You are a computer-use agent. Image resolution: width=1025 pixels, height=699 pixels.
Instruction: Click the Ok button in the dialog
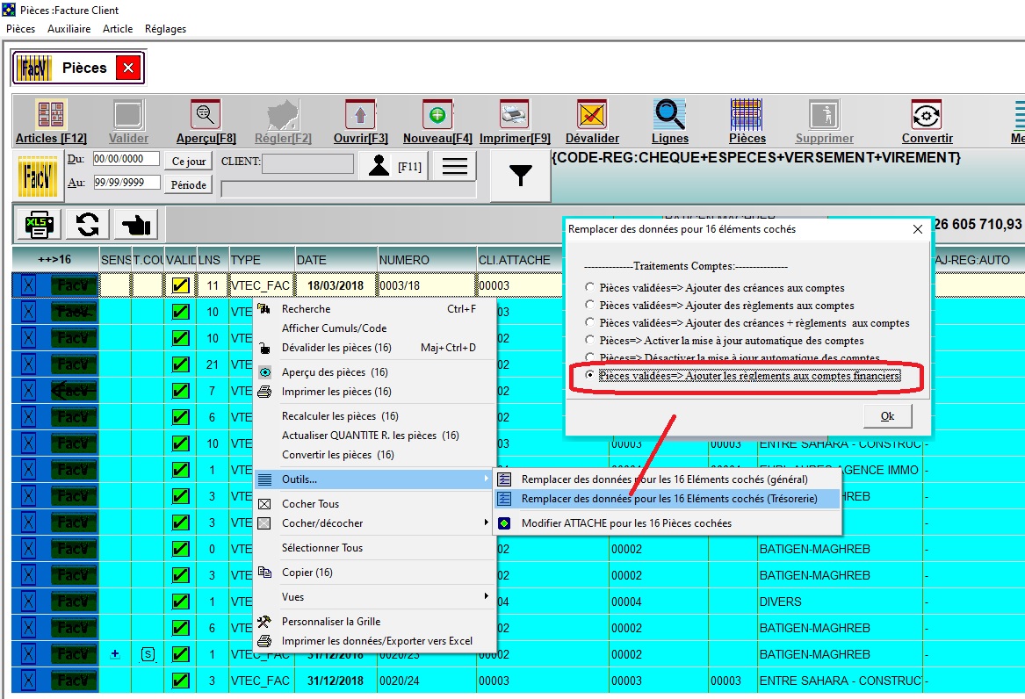pos(887,416)
